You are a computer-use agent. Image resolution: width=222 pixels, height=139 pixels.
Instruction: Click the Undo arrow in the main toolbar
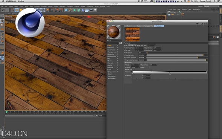pyautogui.click(x=3, y=10)
